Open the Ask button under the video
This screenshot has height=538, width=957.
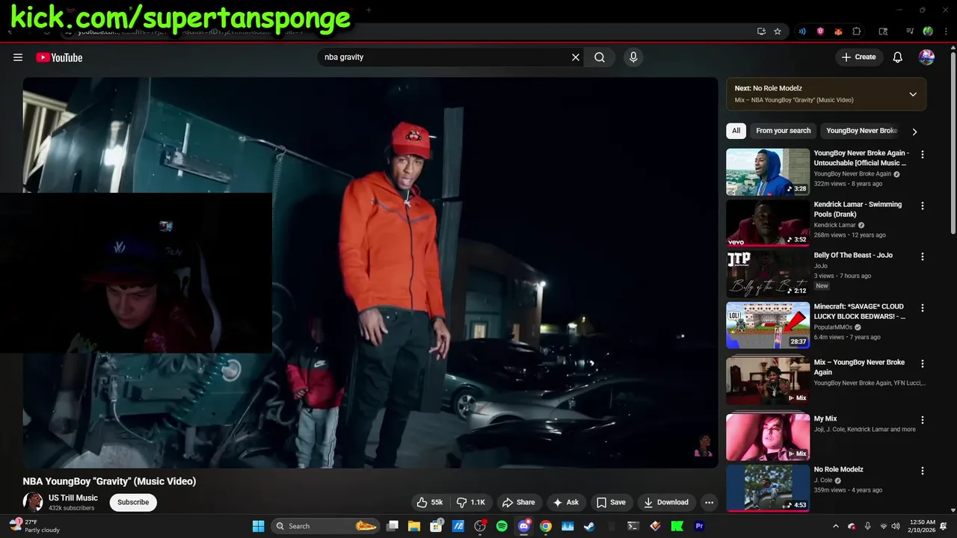click(x=566, y=502)
